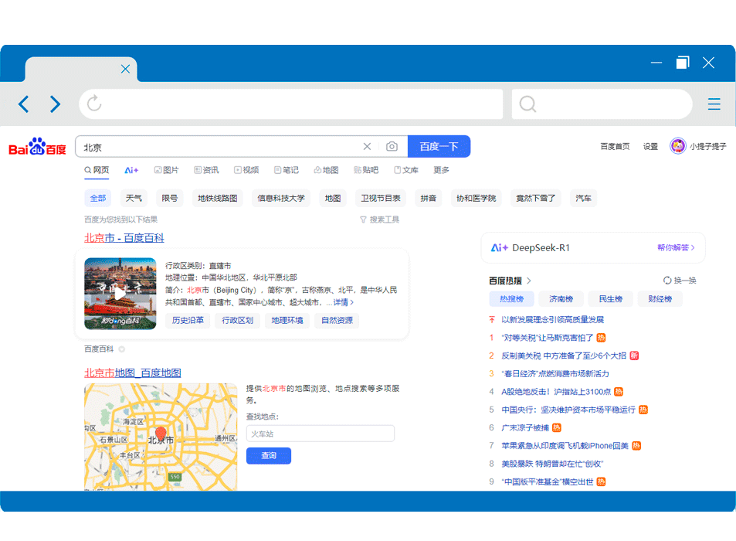
Task: Open hot search 以新发展理念引领高质量发展
Action: click(x=552, y=320)
